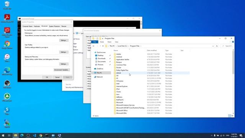Open Performance Settings in System Properties
The image size is (245, 138).
pos(64,40)
